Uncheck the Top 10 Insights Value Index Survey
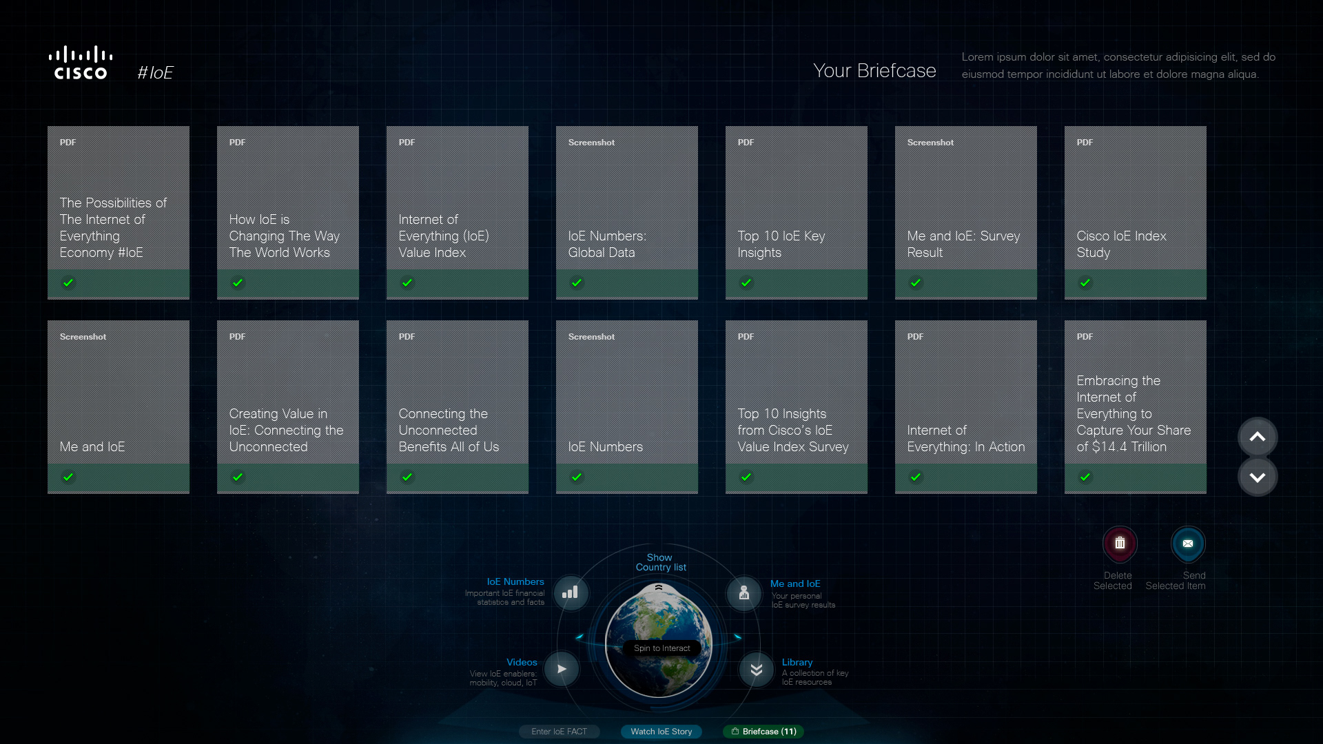This screenshot has width=1323, height=744. tap(746, 477)
